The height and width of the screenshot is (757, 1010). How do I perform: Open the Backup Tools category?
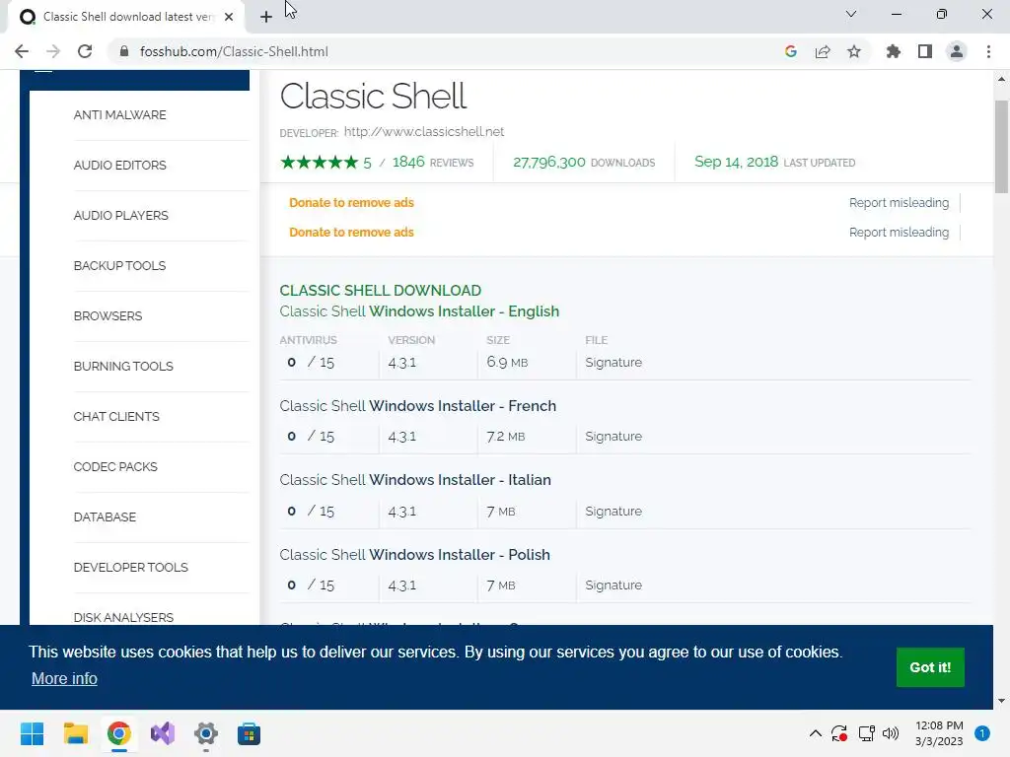[x=119, y=265]
